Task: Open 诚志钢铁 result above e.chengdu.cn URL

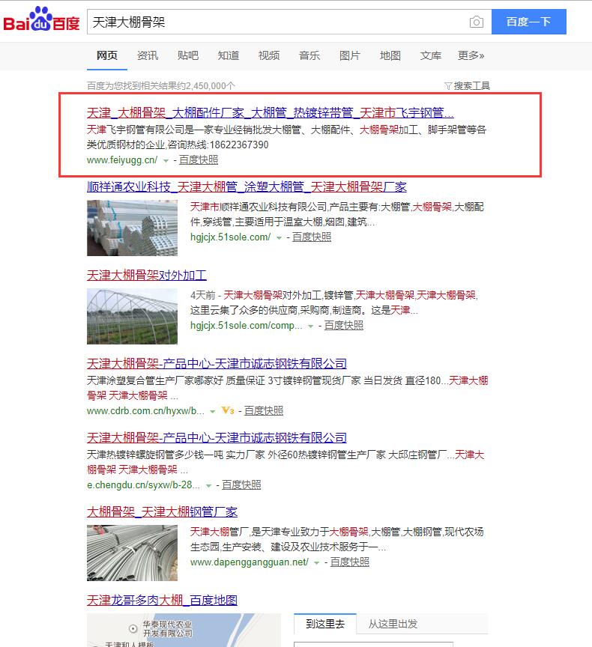Action: click(x=217, y=437)
